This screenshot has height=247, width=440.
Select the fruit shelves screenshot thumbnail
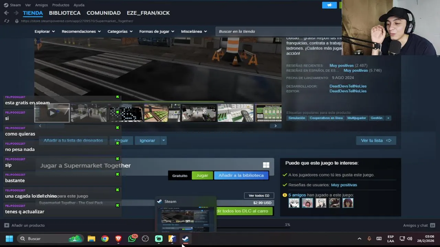pyautogui.click(x=162, y=113)
